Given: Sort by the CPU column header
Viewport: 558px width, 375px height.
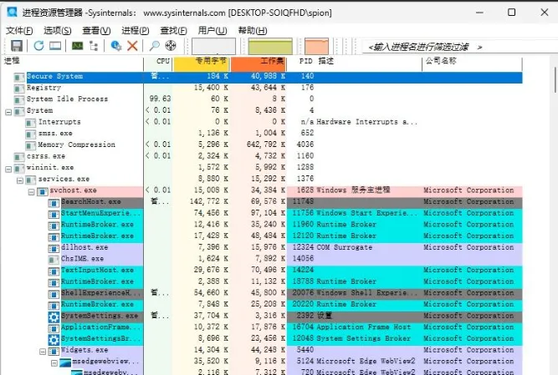Looking at the screenshot, I should (x=158, y=63).
